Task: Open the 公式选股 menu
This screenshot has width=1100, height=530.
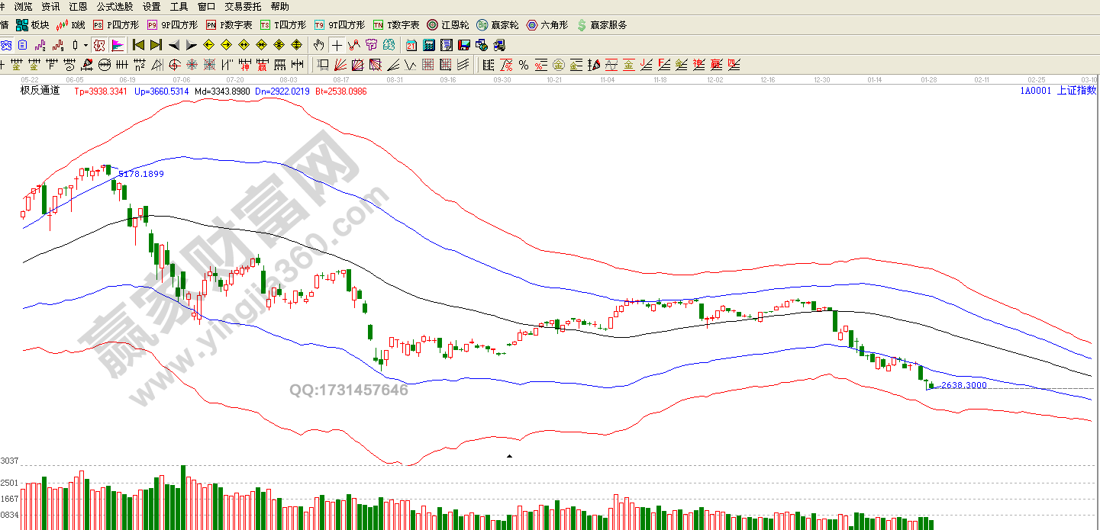Action: click(115, 6)
